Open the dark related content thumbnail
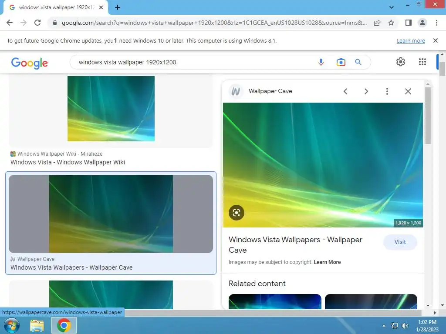The width and height of the screenshot is (446, 334). (x=371, y=302)
